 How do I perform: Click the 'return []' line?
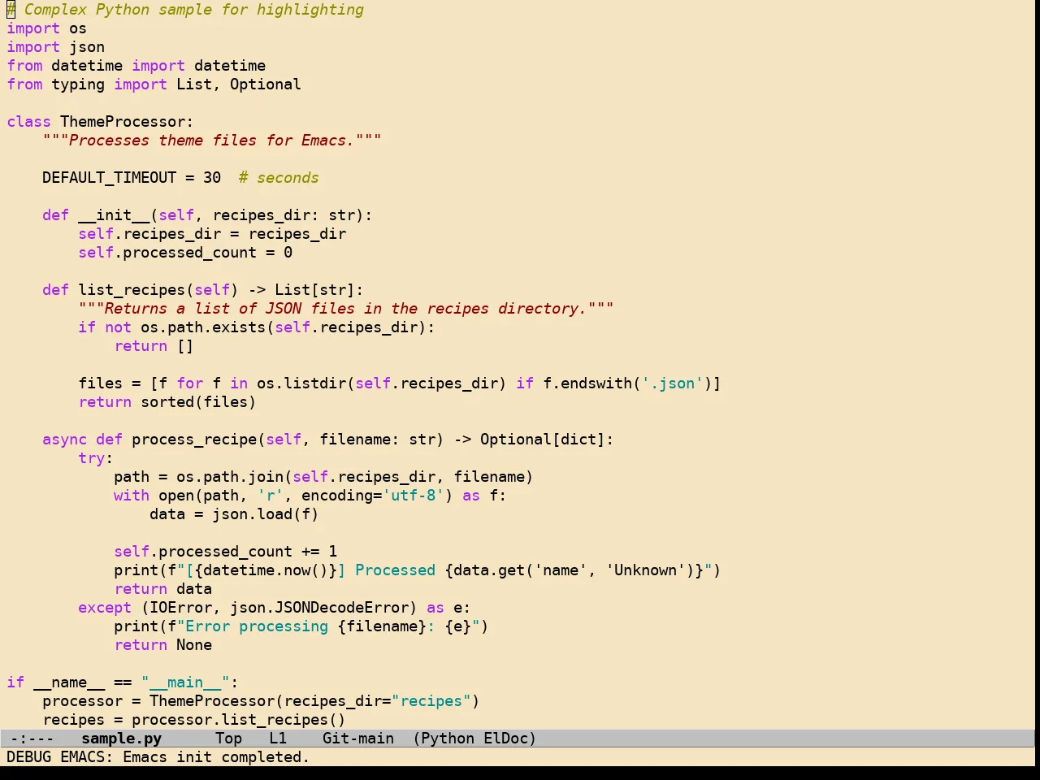154,346
